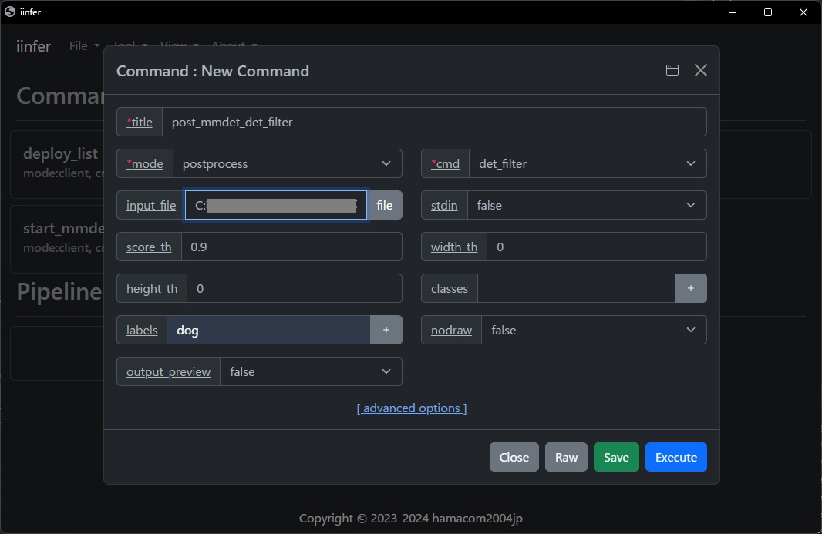Screen dimensions: 822x534
Task: Select the labels field containing dog
Action: 268,330
